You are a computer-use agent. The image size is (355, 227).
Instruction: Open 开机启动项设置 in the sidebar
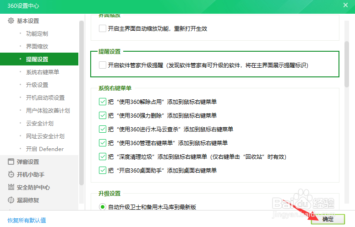[45, 97]
